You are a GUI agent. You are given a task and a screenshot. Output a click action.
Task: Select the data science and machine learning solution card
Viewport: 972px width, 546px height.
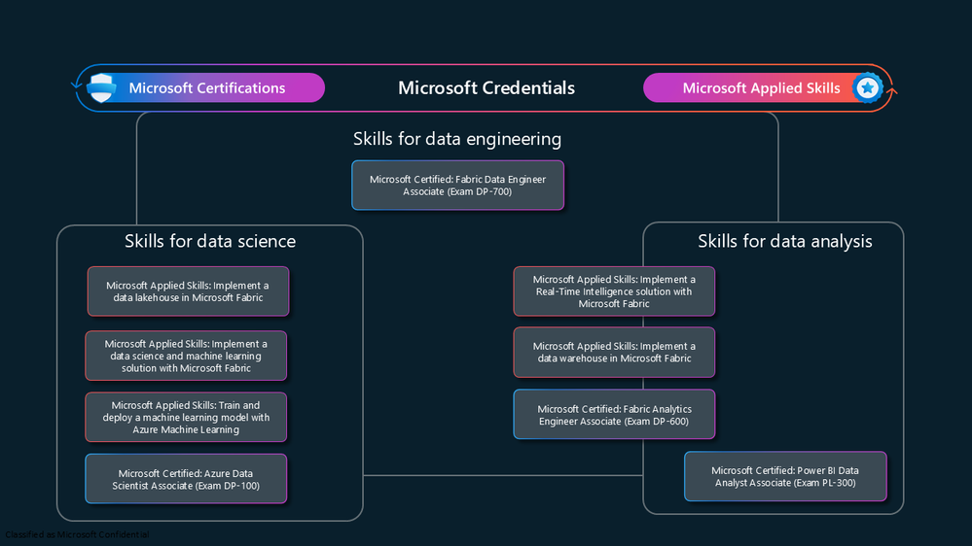pyautogui.click(x=186, y=356)
